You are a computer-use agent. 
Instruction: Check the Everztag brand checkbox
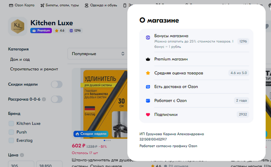click(x=11, y=141)
